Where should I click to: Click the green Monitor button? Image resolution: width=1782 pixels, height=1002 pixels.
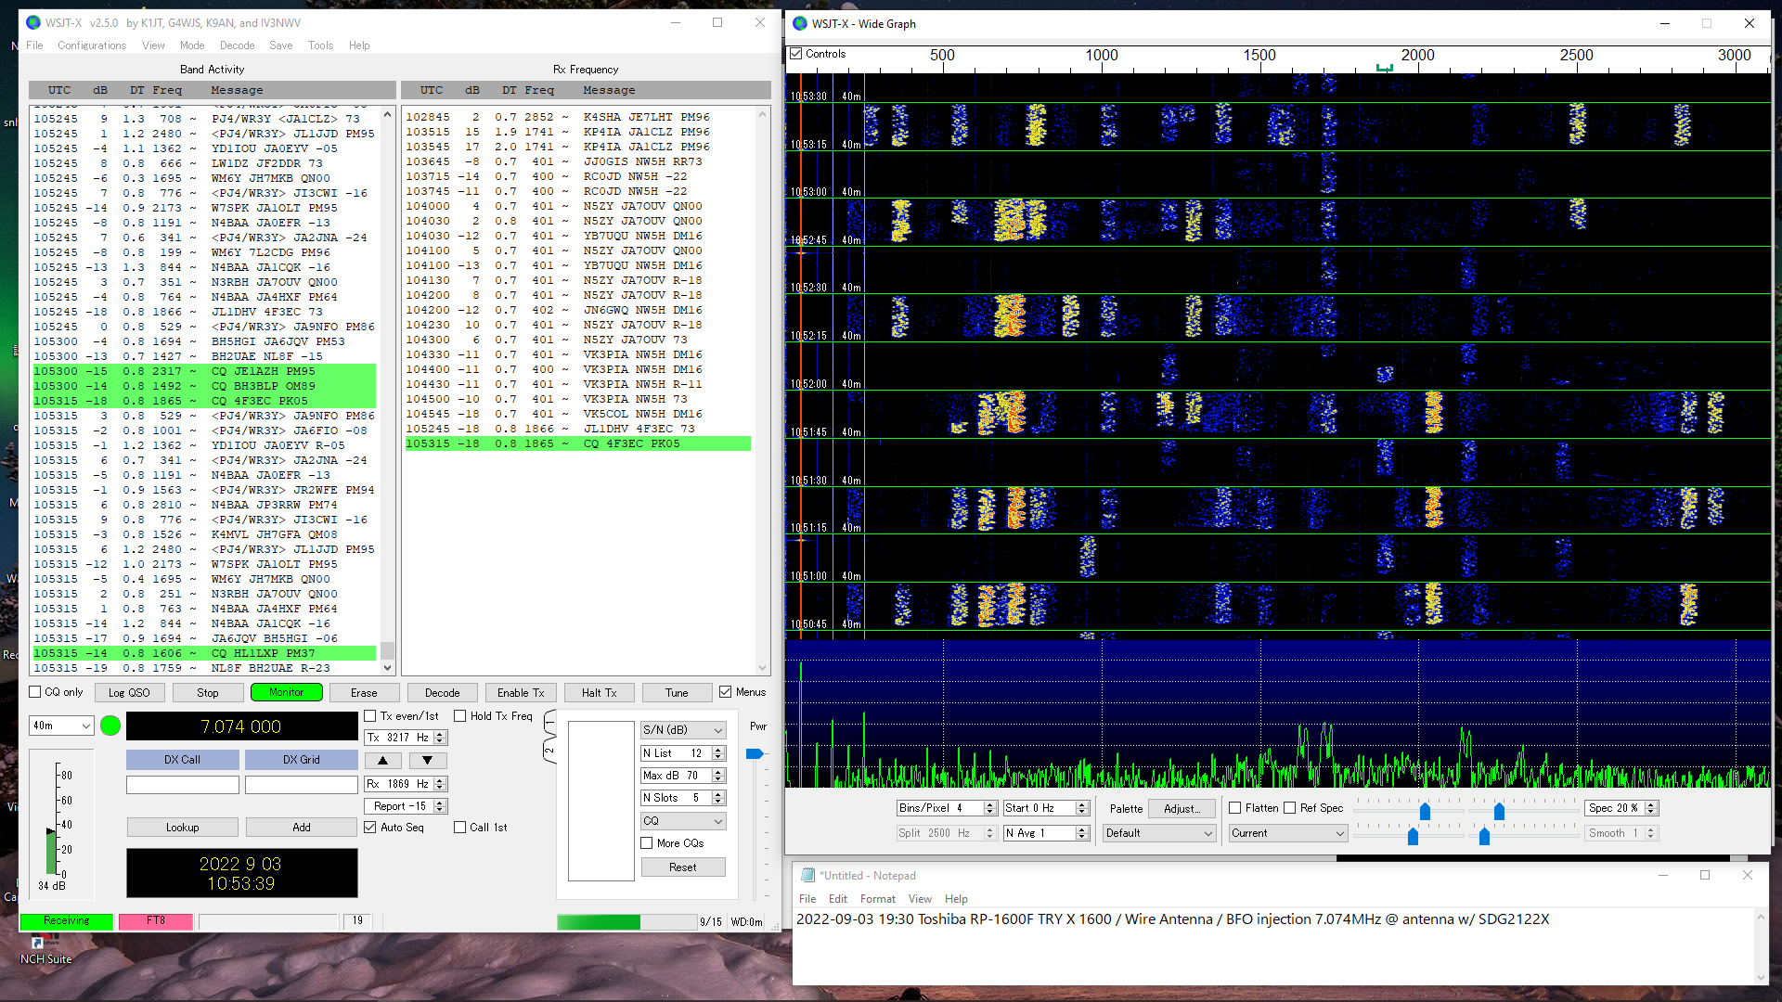click(x=287, y=692)
